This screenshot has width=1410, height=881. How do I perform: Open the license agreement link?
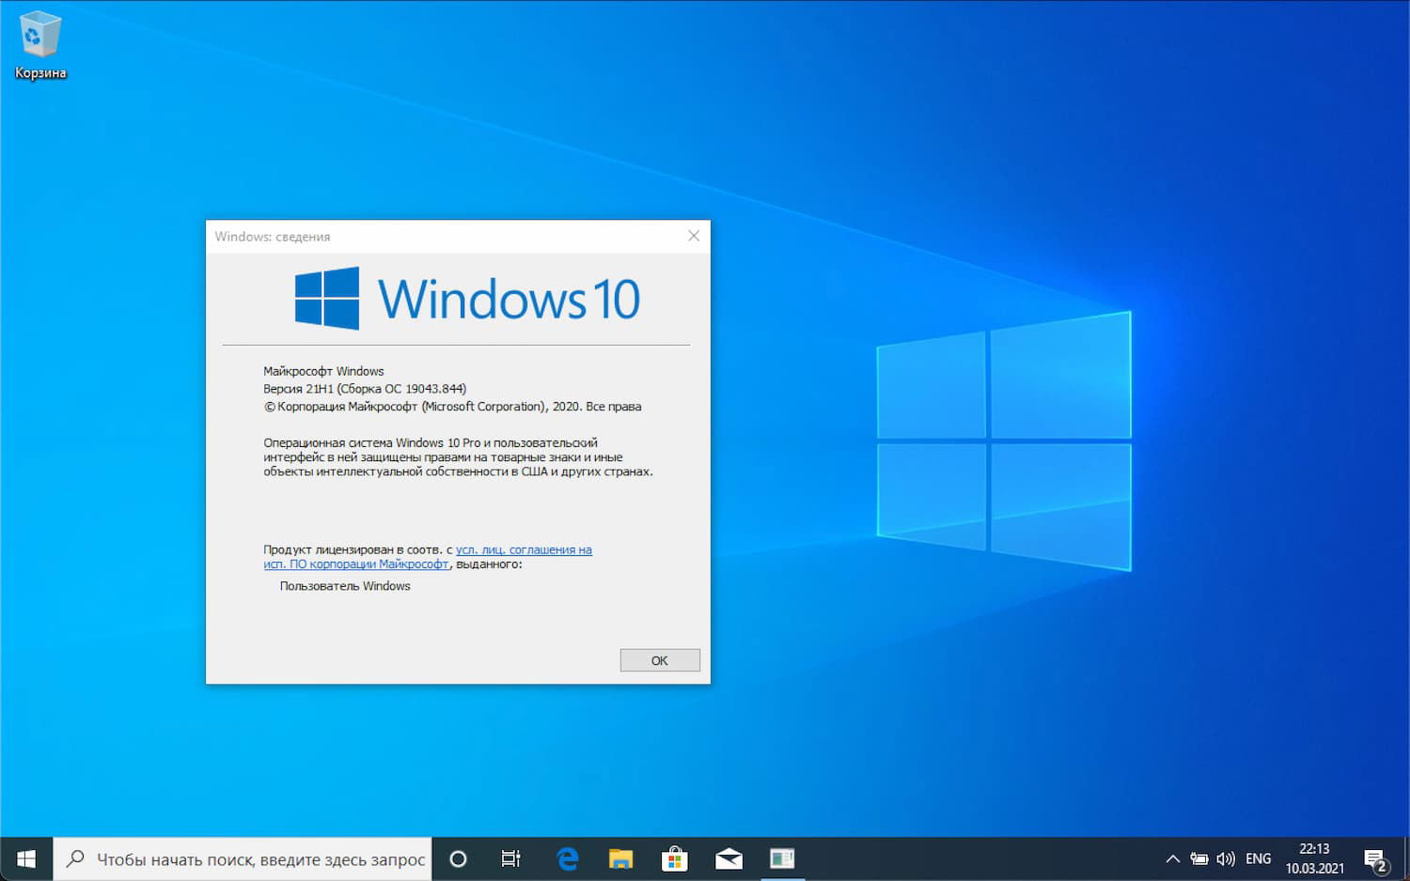pyautogui.click(x=524, y=549)
